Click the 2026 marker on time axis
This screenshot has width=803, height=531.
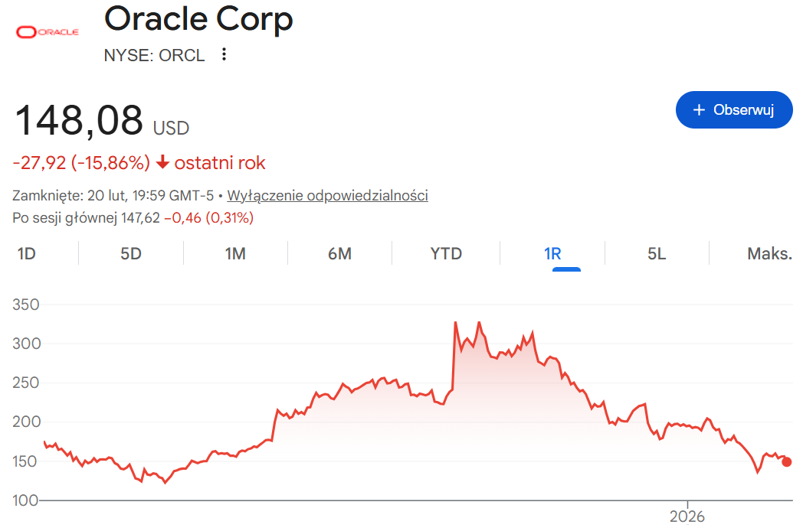(687, 516)
